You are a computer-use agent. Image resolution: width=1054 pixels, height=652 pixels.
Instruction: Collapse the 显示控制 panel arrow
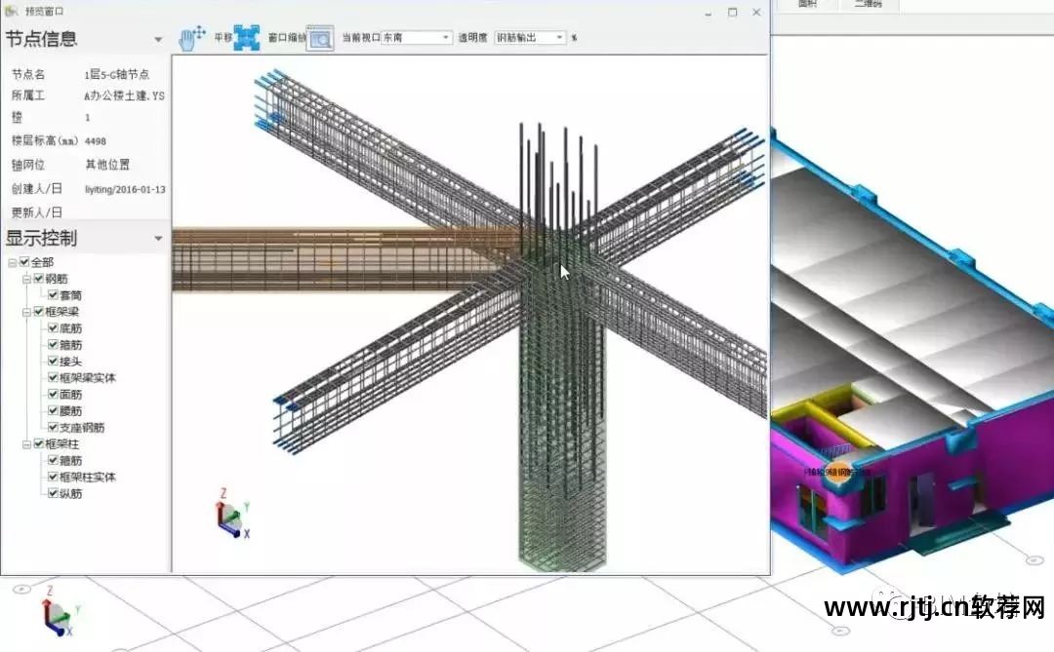[x=158, y=239]
